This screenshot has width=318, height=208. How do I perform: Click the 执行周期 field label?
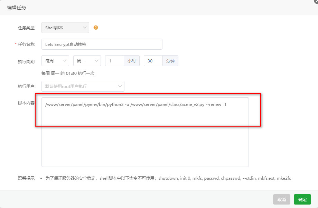(26, 61)
